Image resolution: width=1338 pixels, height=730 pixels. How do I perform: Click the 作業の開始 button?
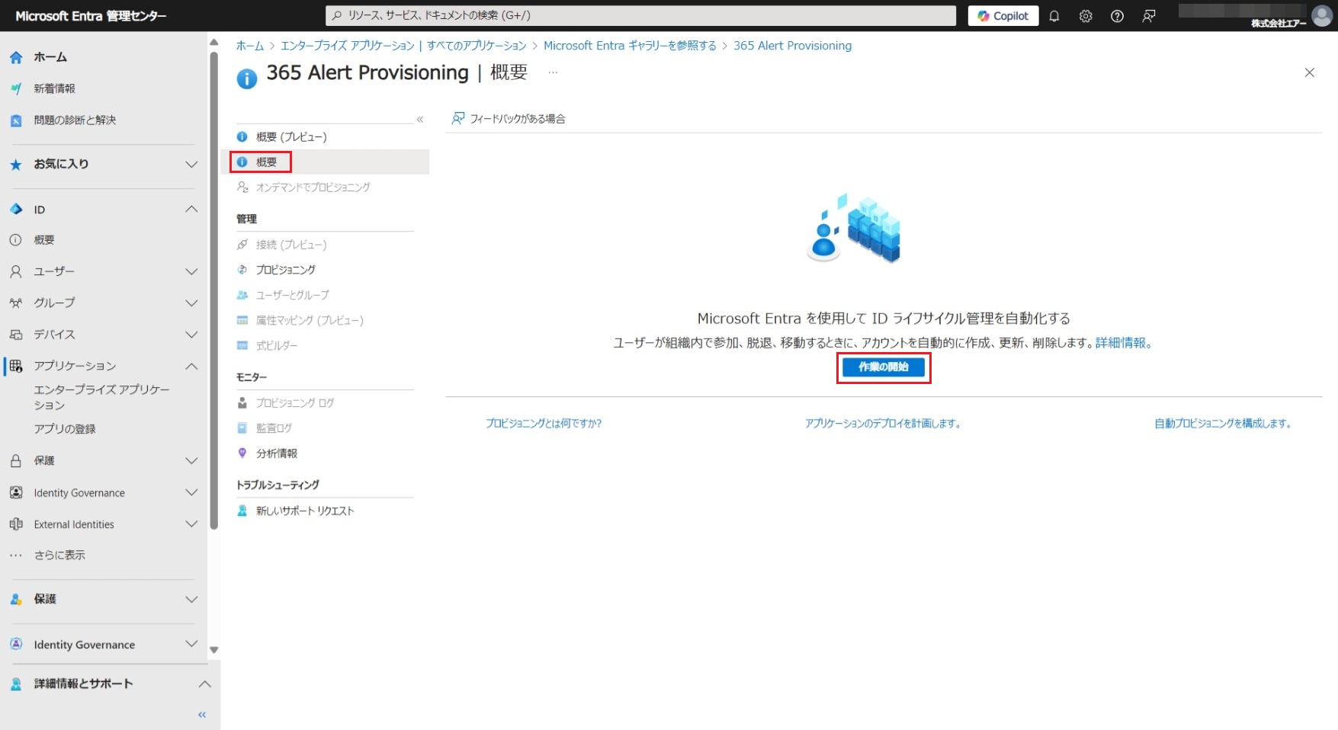(x=883, y=367)
